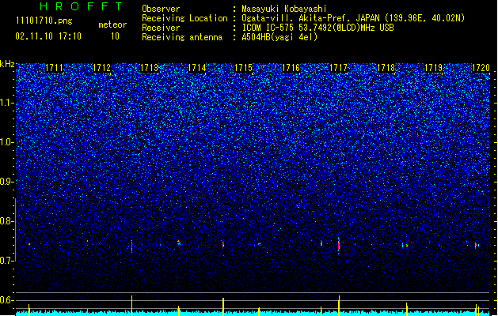Click the 1717 time tick label
The image size is (498, 316).
(339, 68)
